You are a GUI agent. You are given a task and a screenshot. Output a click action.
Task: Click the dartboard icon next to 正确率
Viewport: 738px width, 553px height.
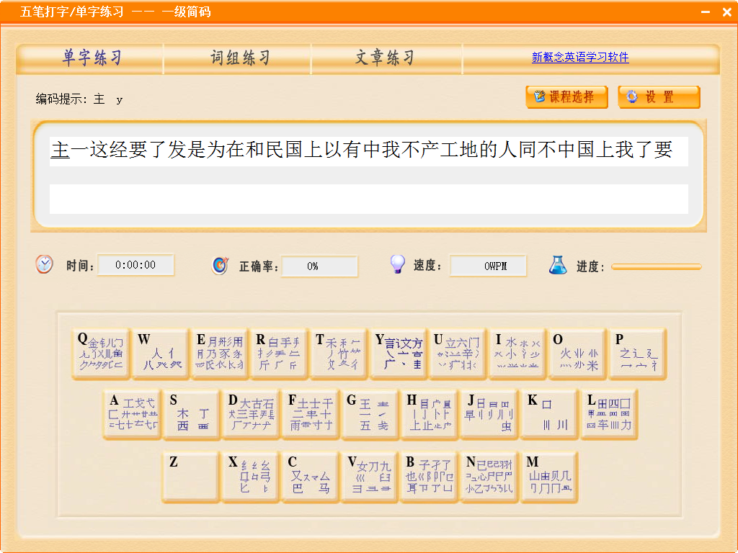click(221, 265)
